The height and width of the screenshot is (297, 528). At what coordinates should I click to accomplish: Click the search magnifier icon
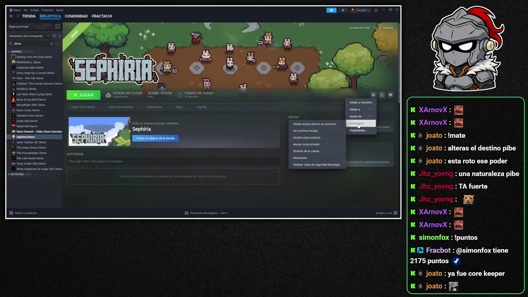pos(11,43)
